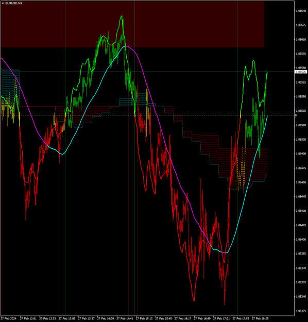The height and width of the screenshot is (322, 308).
Task: Click the 27 Feb 15:13 time label
Action: tap(144, 319)
